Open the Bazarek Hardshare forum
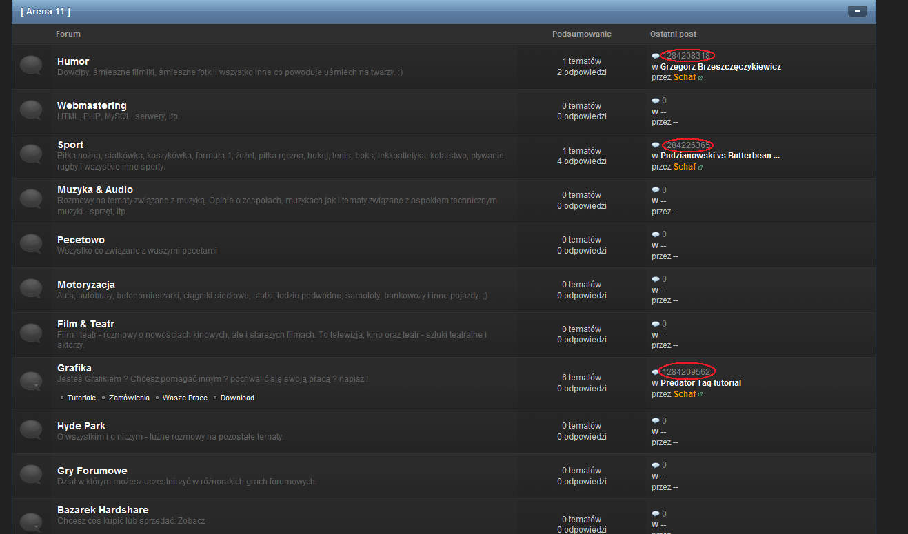Viewport: 908px width, 534px height. click(x=103, y=510)
